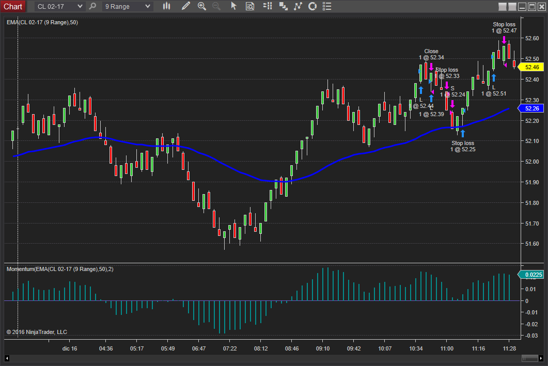The width and height of the screenshot is (548, 366).
Task: Open Data Series overlapping-squares icon
Action: point(284,6)
